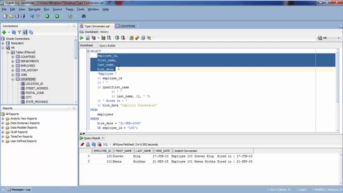This screenshot has width=343, height=193.
Task: Open the Tools menu
Action: [80, 10]
